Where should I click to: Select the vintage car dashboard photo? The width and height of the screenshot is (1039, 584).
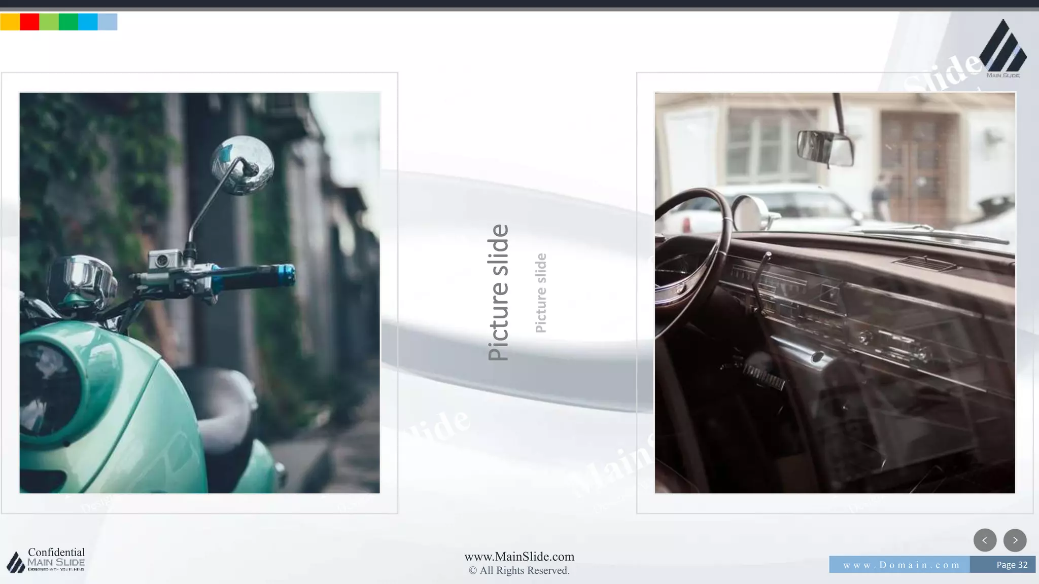(835, 293)
